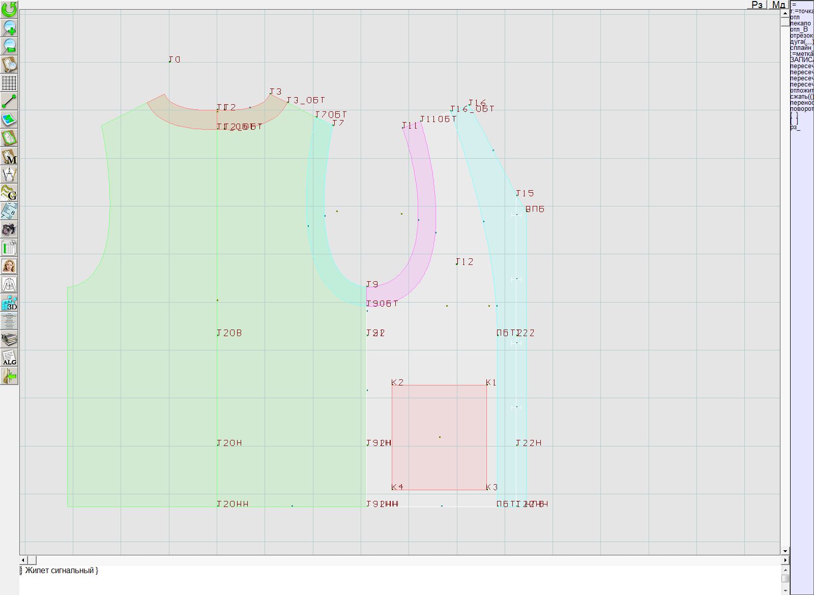Select 'лекало' in the command list
The width and height of the screenshot is (814, 595).
(x=801, y=23)
